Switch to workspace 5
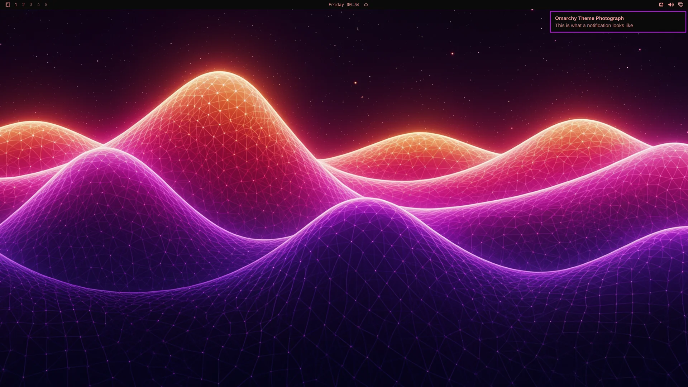 [46, 5]
